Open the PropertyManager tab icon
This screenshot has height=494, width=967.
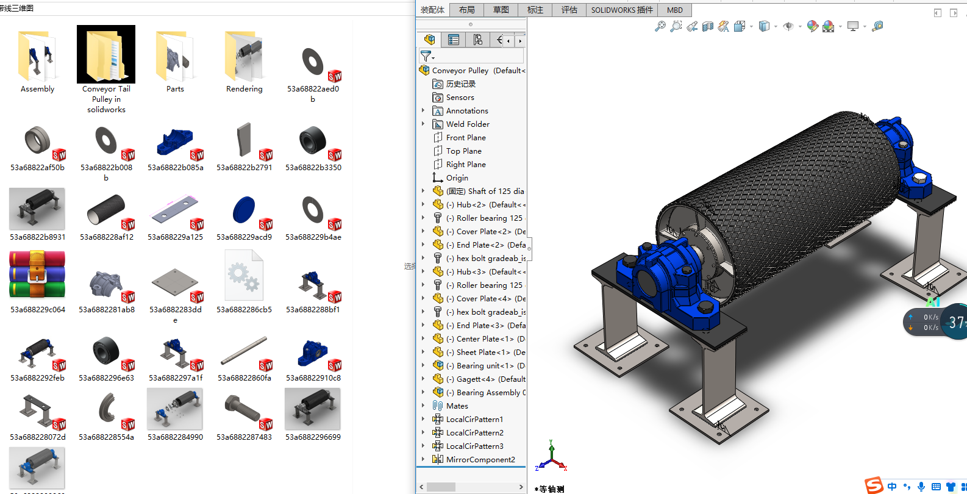pyautogui.click(x=454, y=40)
